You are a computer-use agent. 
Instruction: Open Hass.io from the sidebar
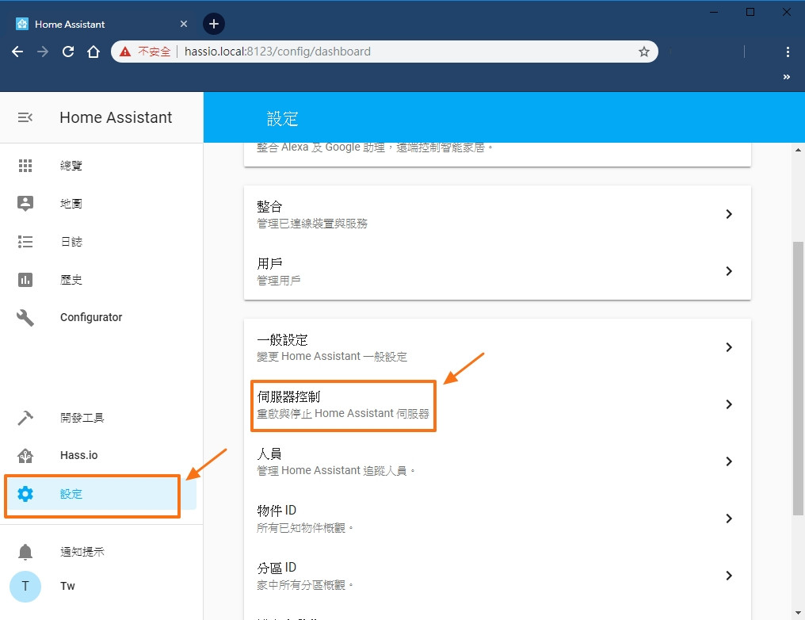point(78,455)
